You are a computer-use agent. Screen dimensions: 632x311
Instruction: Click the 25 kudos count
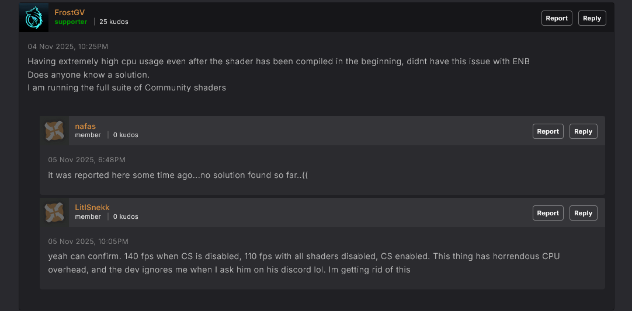(113, 22)
